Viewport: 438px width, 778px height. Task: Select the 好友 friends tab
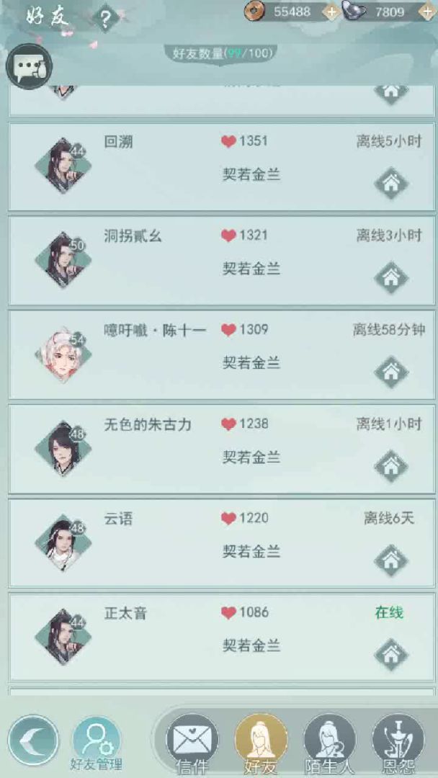pyautogui.click(x=261, y=744)
